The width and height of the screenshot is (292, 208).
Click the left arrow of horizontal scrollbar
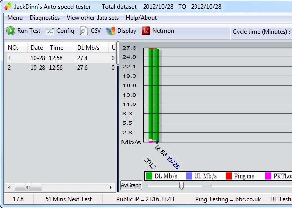click(9, 187)
